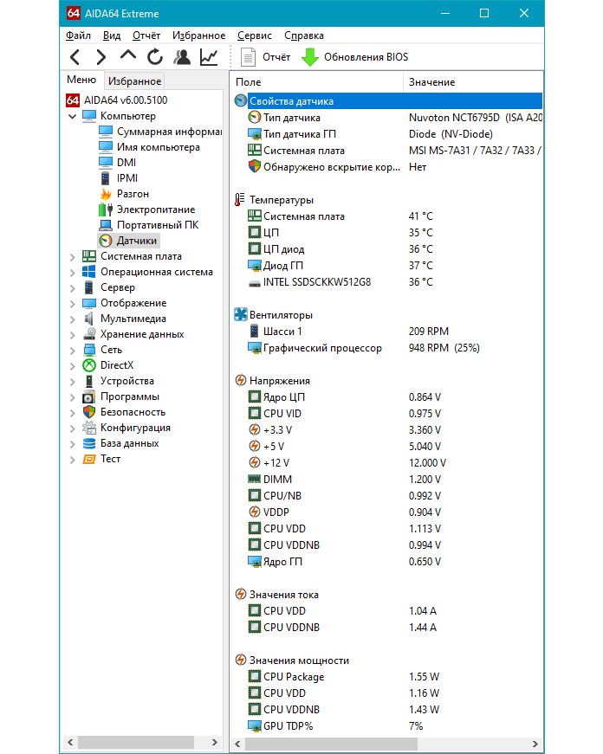Open the Файл menu
This screenshot has width=603, height=754.
(78, 35)
